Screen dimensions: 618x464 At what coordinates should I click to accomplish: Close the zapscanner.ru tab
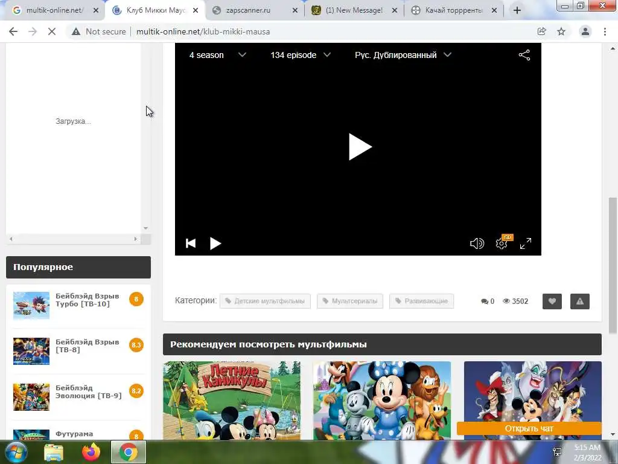tap(295, 11)
